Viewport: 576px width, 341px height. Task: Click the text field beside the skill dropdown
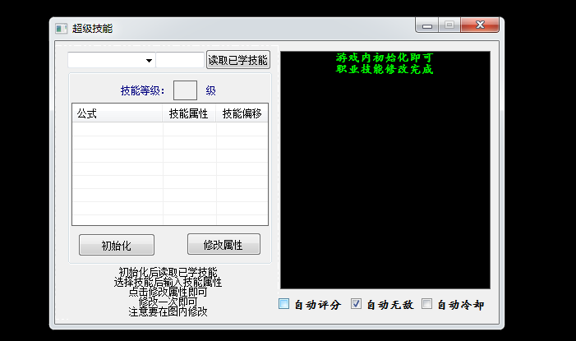tap(180, 60)
